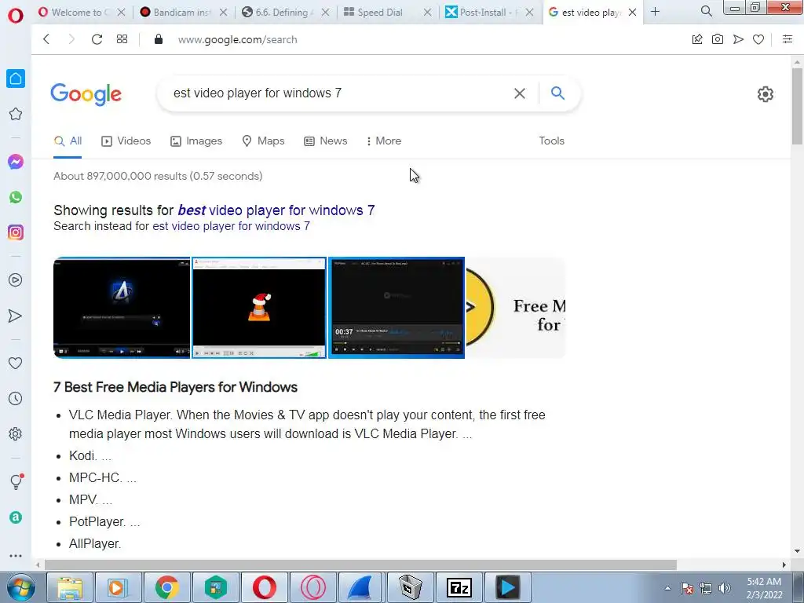Open the Opera menu logo button
This screenshot has height=603, width=804.
pos(16,16)
